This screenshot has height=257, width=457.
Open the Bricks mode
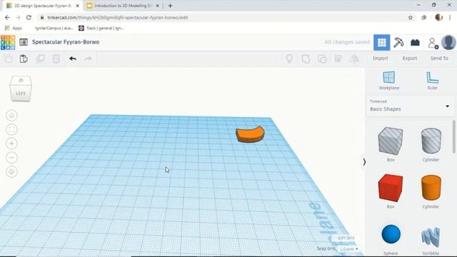tap(415, 43)
